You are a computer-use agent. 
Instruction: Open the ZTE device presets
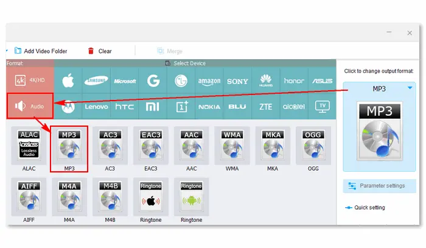click(x=266, y=107)
